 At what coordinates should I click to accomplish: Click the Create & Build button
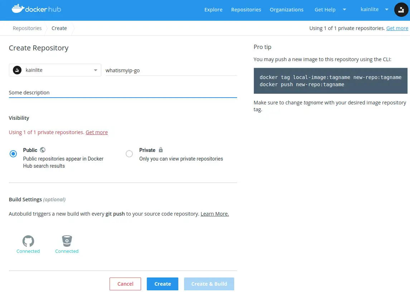click(209, 284)
